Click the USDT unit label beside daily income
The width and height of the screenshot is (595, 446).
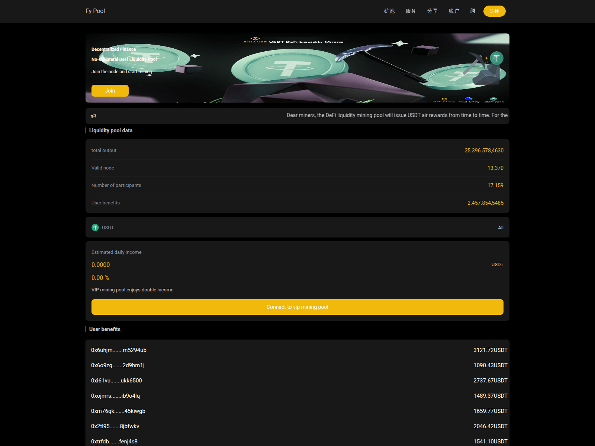[497, 265]
